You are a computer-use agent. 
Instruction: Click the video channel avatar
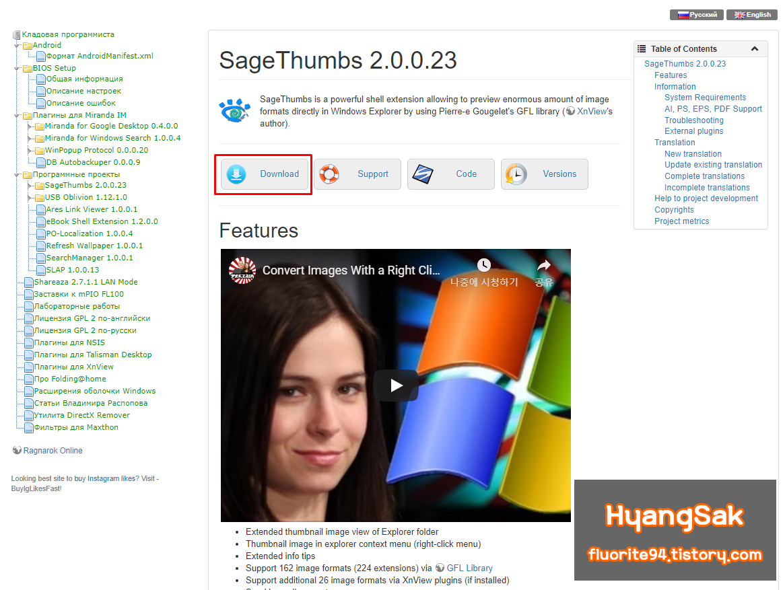(x=242, y=270)
